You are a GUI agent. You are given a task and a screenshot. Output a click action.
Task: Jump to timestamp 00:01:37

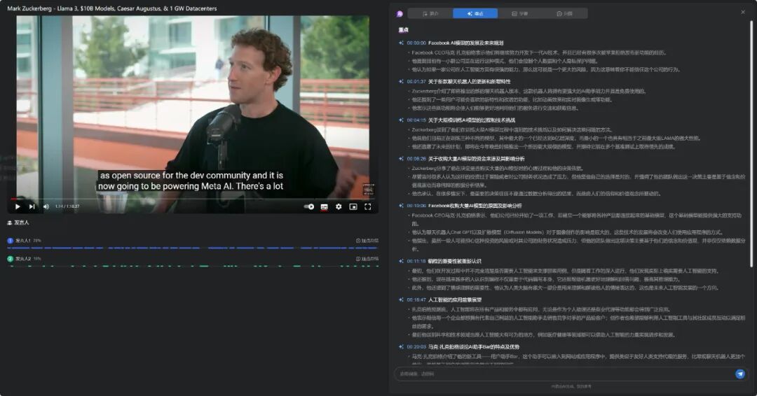416,81
